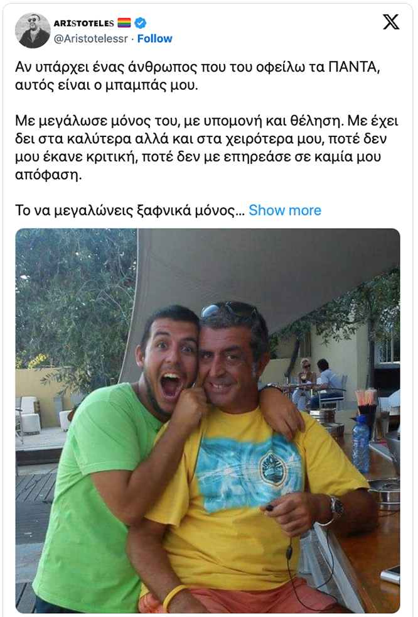Open the attached father and son photo
The width and height of the screenshot is (418, 617).
pos(208,420)
